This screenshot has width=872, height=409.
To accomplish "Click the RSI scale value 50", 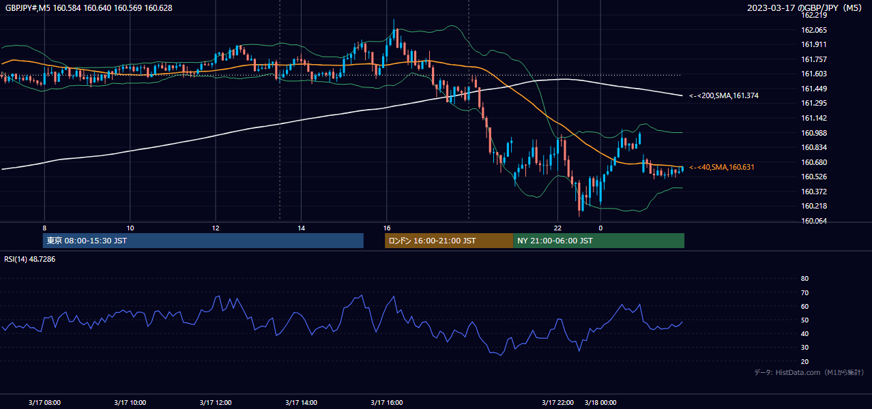I will point(804,320).
